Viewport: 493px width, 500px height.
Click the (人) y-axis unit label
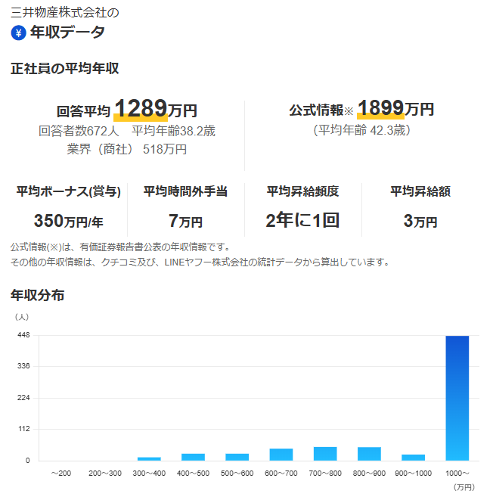pos(22,317)
